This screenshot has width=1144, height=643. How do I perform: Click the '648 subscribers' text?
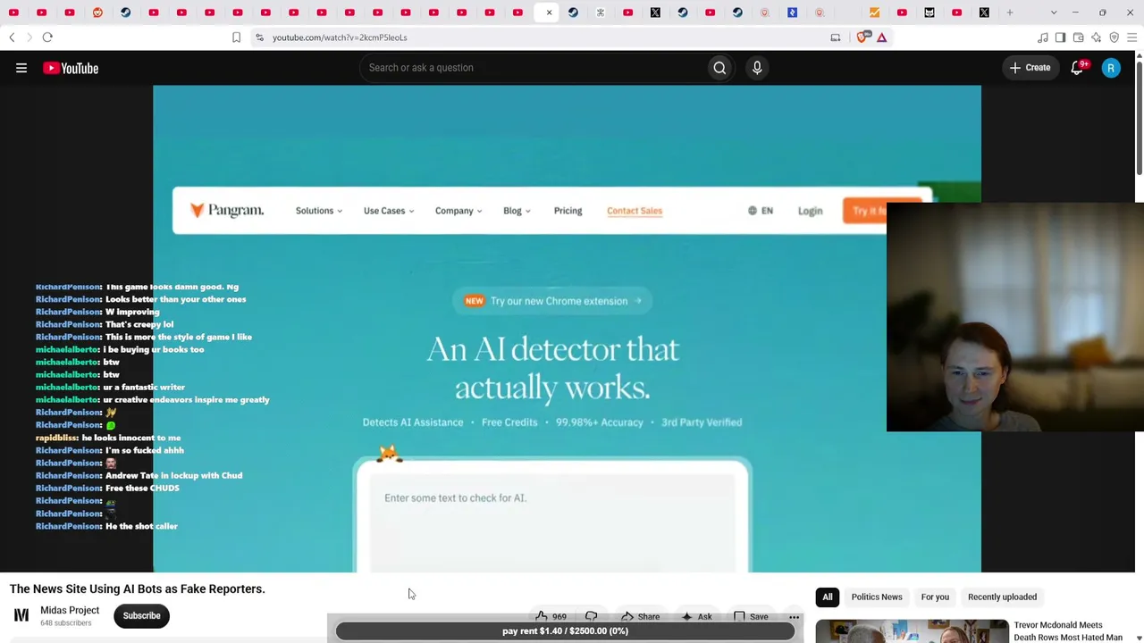click(x=65, y=623)
